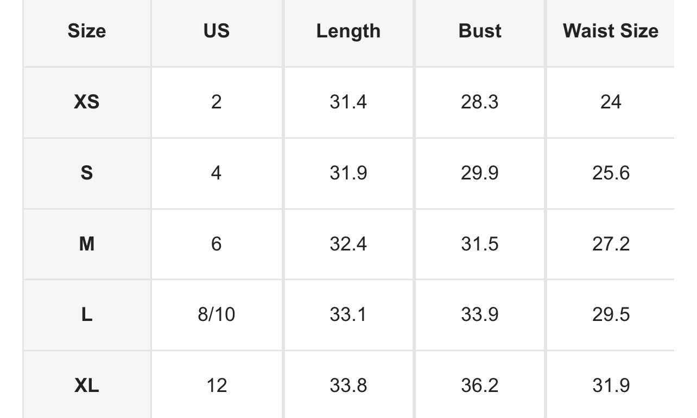Click the XS waist value 24

pos(611,102)
